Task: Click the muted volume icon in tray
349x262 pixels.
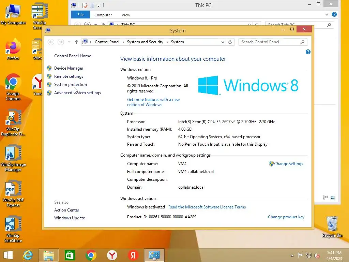Action: (317, 256)
